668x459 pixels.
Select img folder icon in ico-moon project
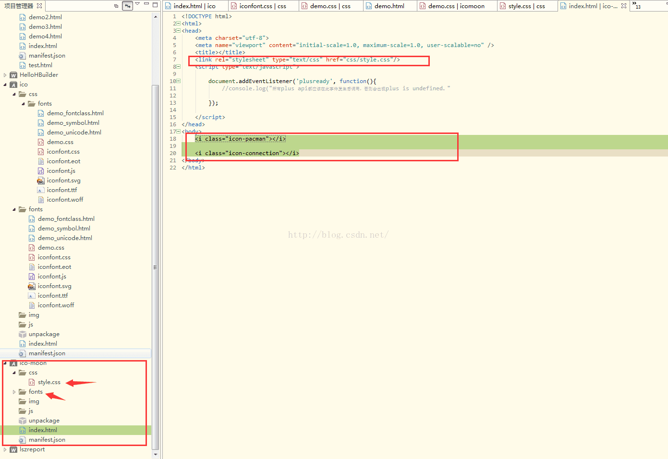click(x=23, y=401)
